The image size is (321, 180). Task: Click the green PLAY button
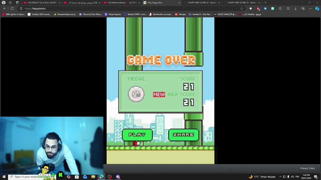pos(137,135)
